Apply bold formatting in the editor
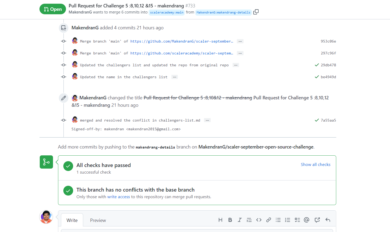The height and width of the screenshot is (232, 390). coord(230,220)
